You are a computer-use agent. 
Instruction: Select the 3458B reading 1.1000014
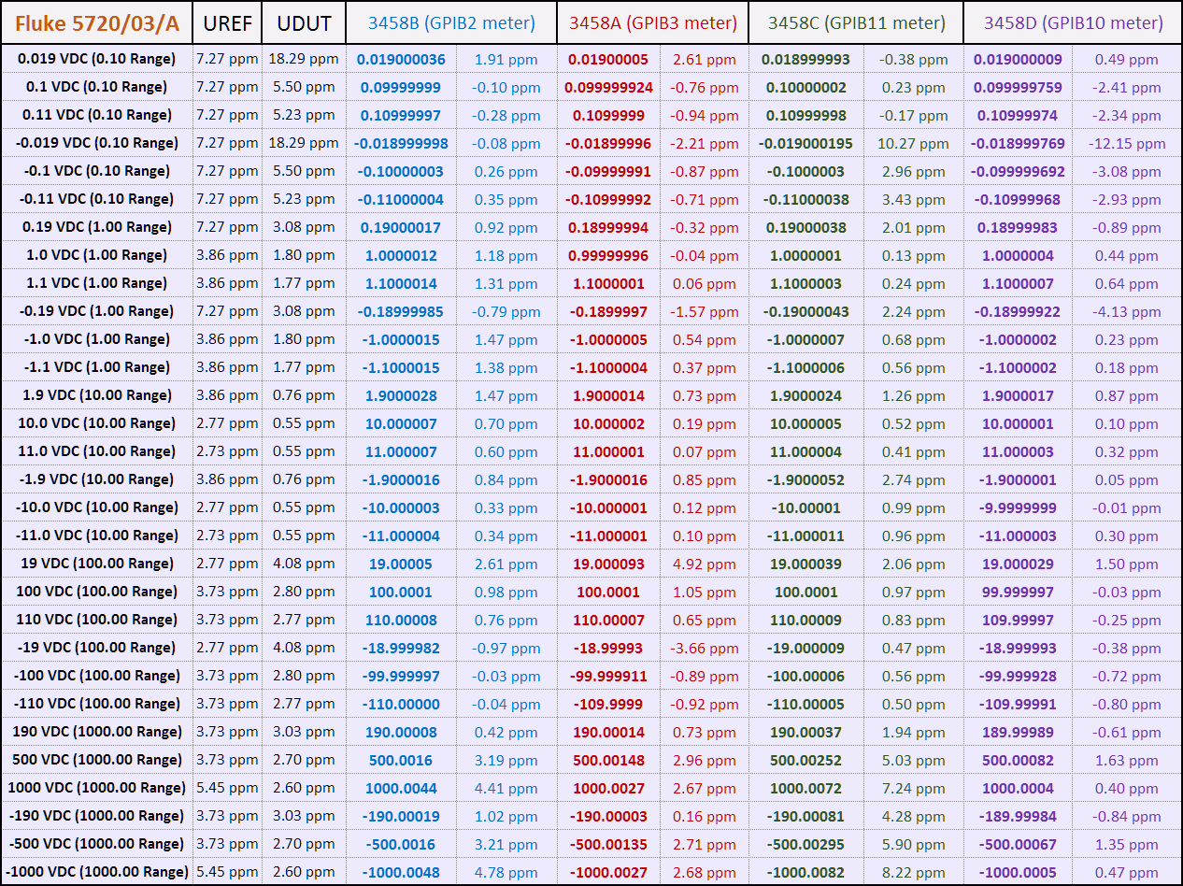tap(402, 284)
